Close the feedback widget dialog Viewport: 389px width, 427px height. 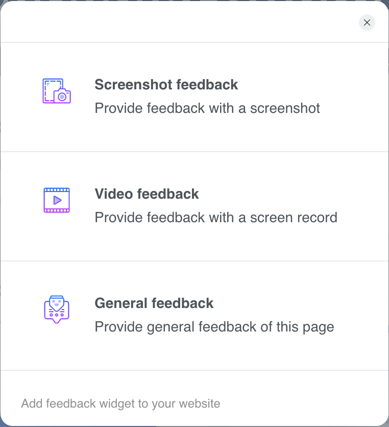[x=367, y=22]
